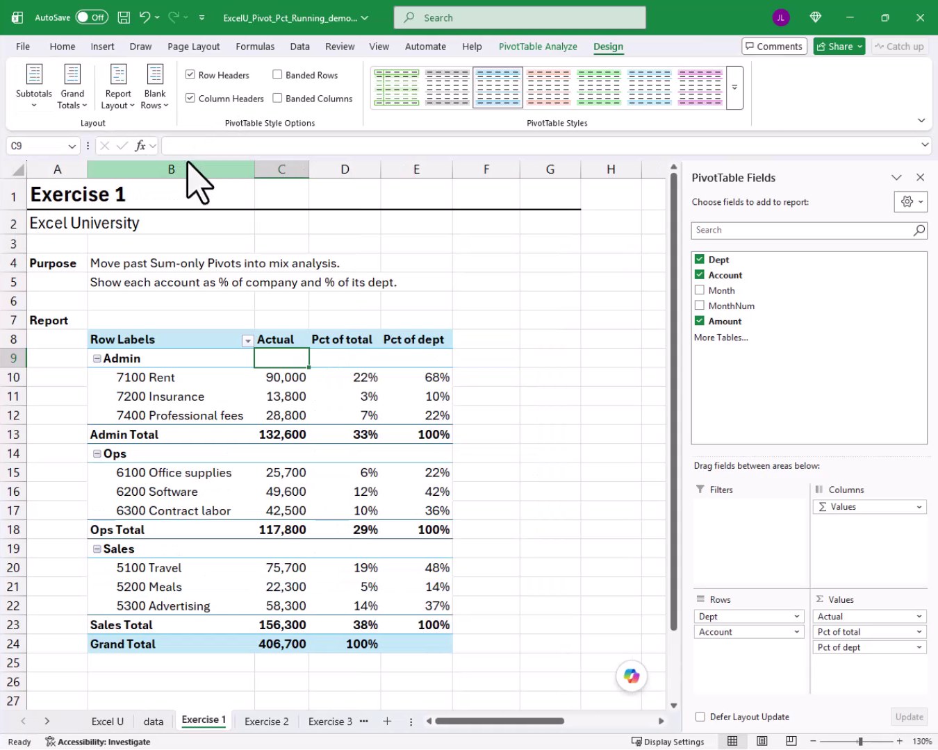Click Accessibility: Investigate status

point(97,742)
